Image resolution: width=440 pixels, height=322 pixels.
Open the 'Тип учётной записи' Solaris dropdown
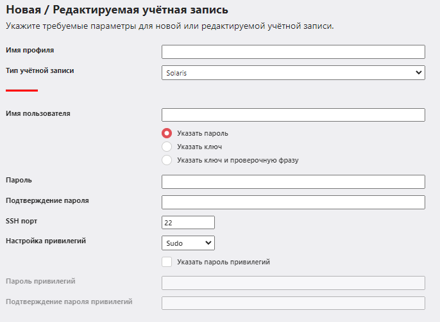click(293, 73)
